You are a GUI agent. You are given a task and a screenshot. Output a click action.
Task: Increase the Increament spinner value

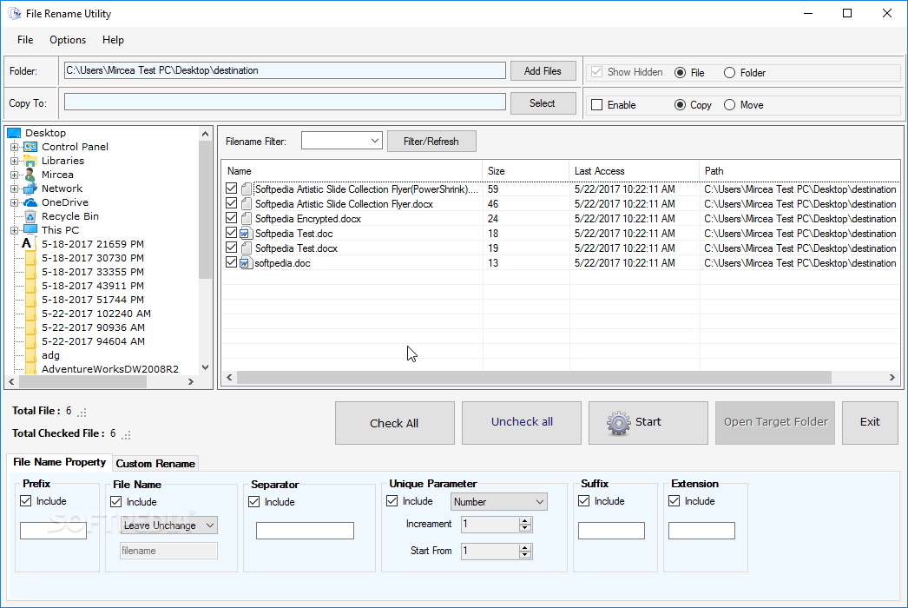tap(524, 520)
